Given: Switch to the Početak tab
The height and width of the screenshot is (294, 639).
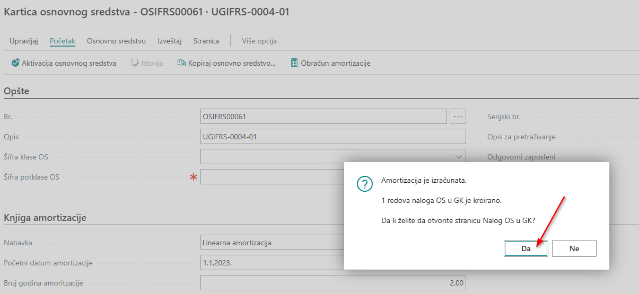Looking at the screenshot, I should 63,41.
